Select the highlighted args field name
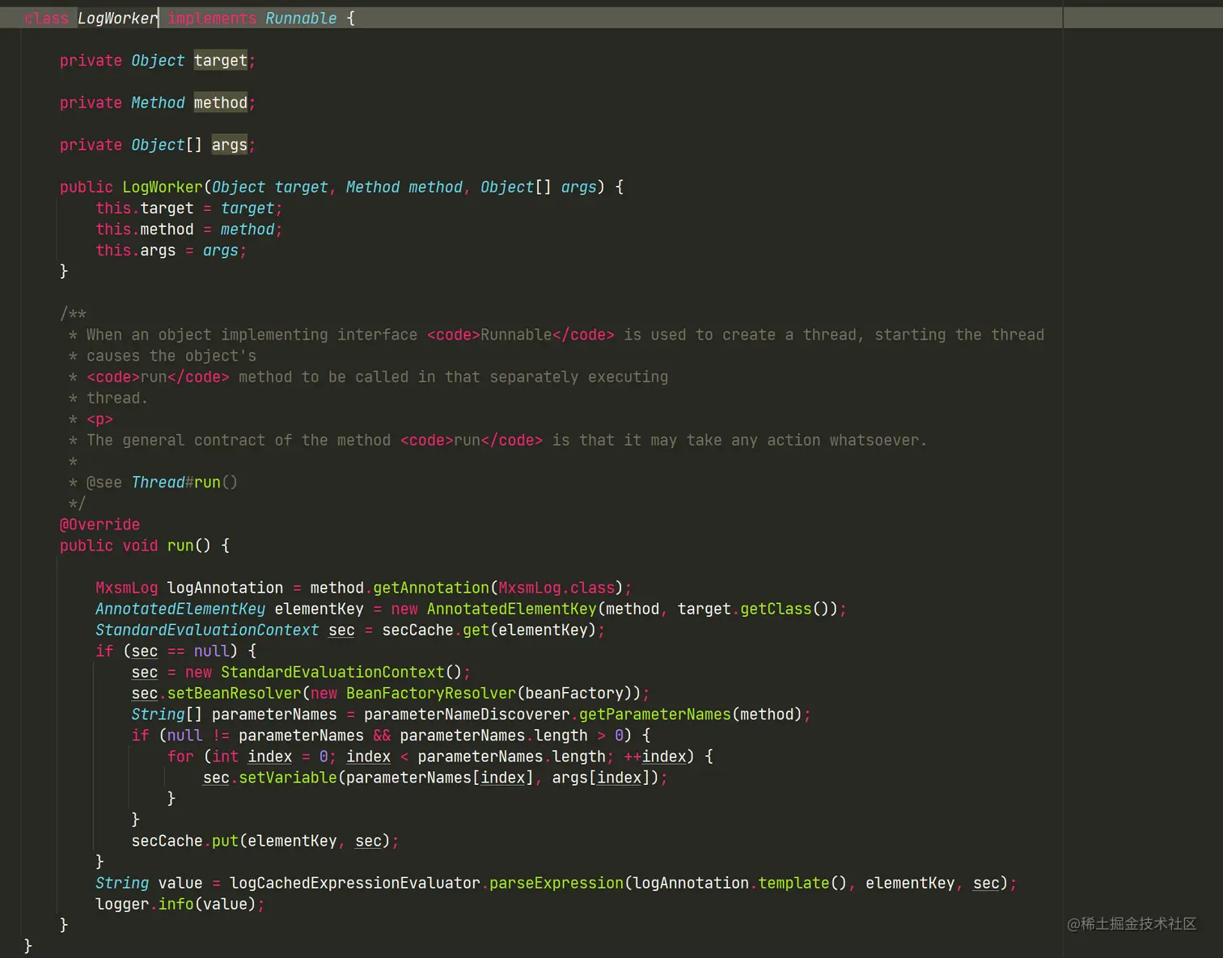This screenshot has height=958, width=1223. pos(230,145)
